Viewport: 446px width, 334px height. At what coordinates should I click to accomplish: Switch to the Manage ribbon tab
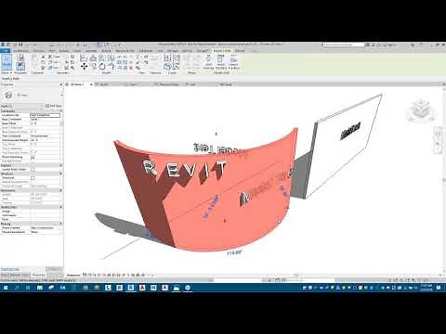coord(173,51)
